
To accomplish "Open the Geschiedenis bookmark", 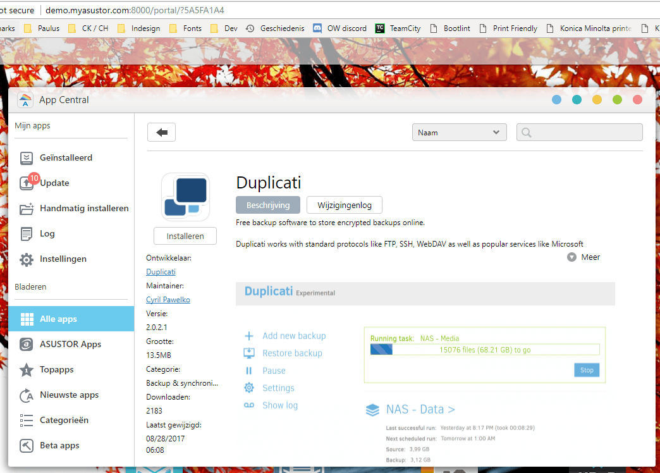I will tap(275, 28).
